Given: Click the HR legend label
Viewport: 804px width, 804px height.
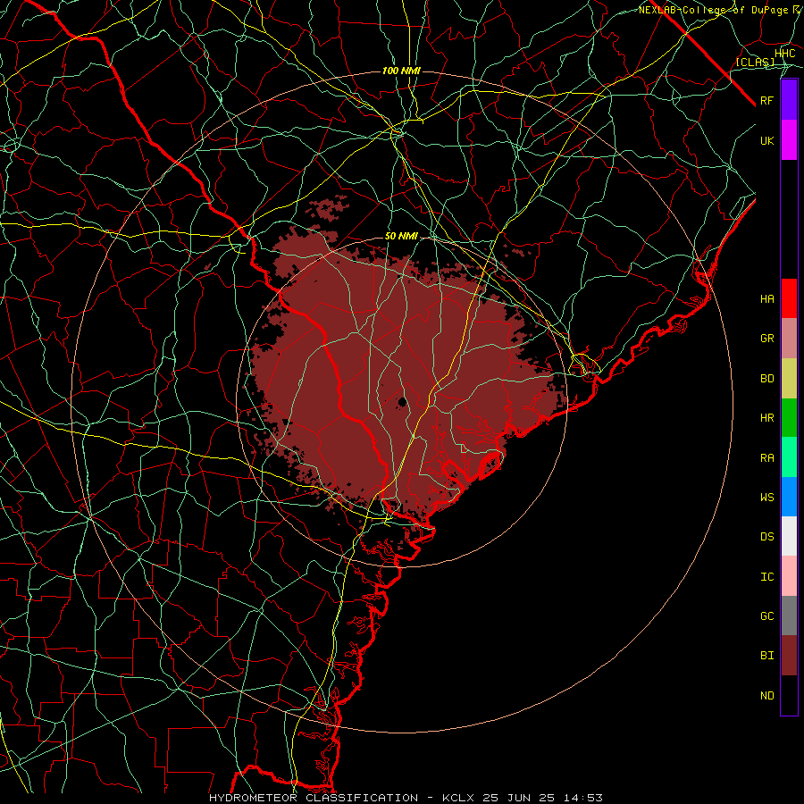Looking at the screenshot, I should pos(767,418).
